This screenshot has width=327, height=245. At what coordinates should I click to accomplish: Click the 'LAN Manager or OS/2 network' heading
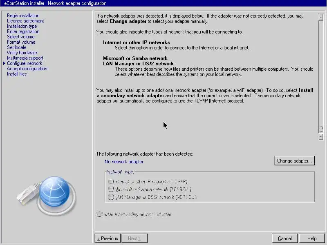point(138,64)
